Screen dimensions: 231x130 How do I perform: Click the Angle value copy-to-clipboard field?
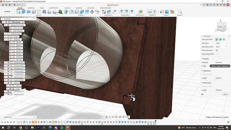coord(220,66)
